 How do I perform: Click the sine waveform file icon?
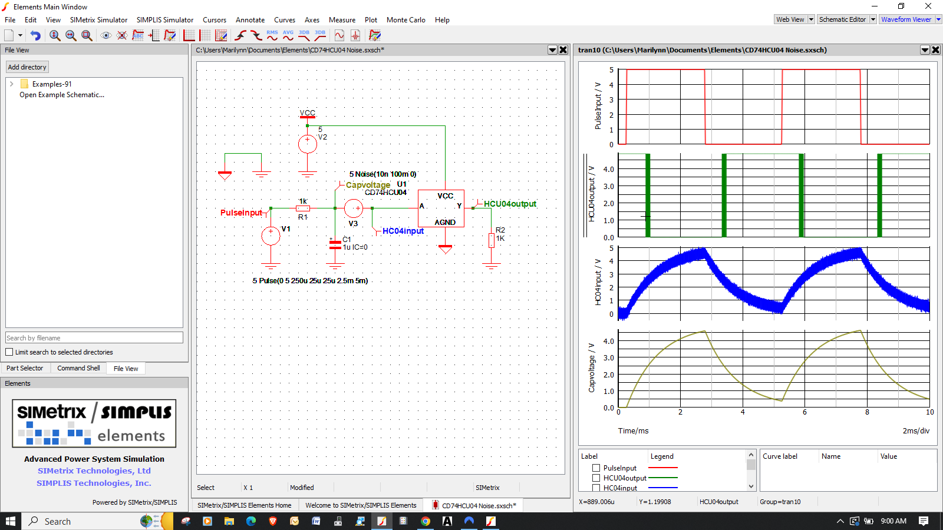coord(339,35)
